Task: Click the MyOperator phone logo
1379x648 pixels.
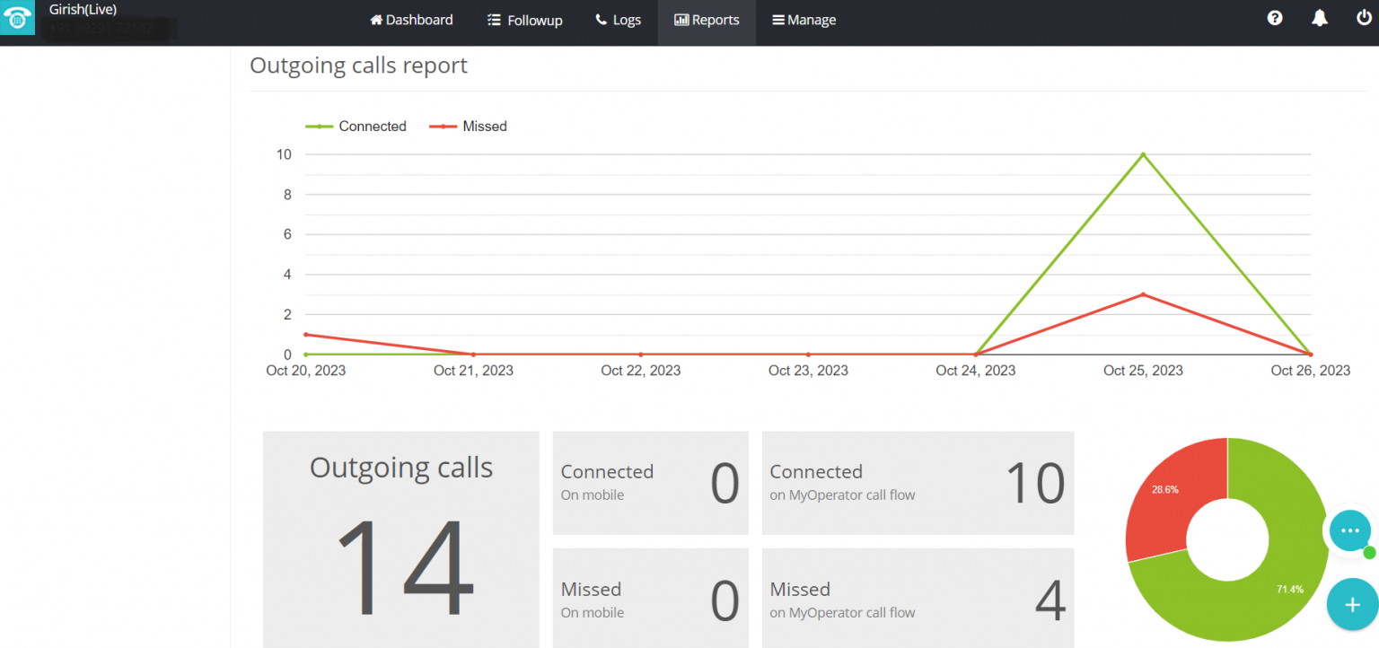Action: [17, 17]
